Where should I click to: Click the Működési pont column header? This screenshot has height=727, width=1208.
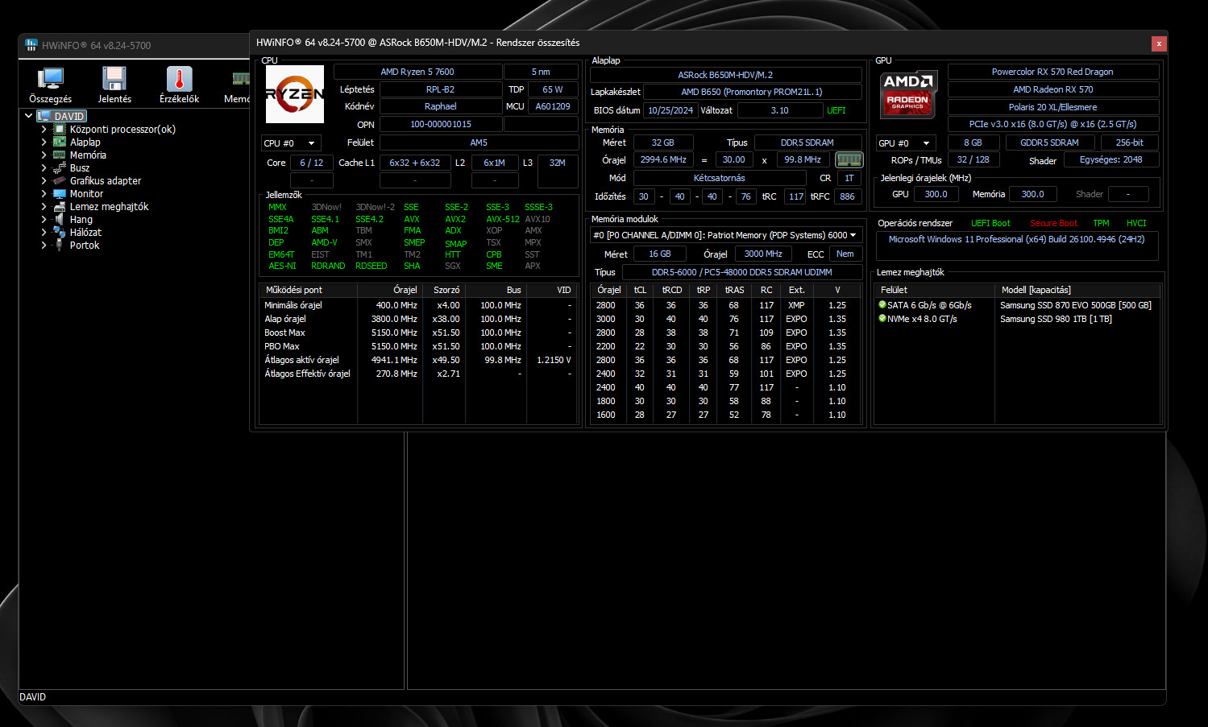coord(308,290)
